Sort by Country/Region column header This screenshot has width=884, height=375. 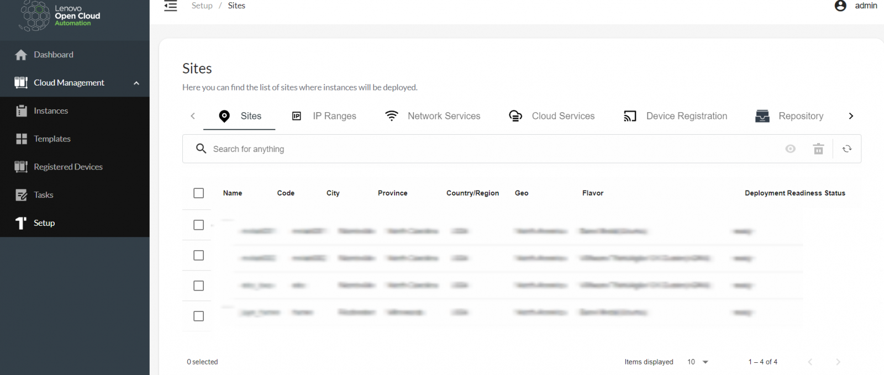(472, 193)
